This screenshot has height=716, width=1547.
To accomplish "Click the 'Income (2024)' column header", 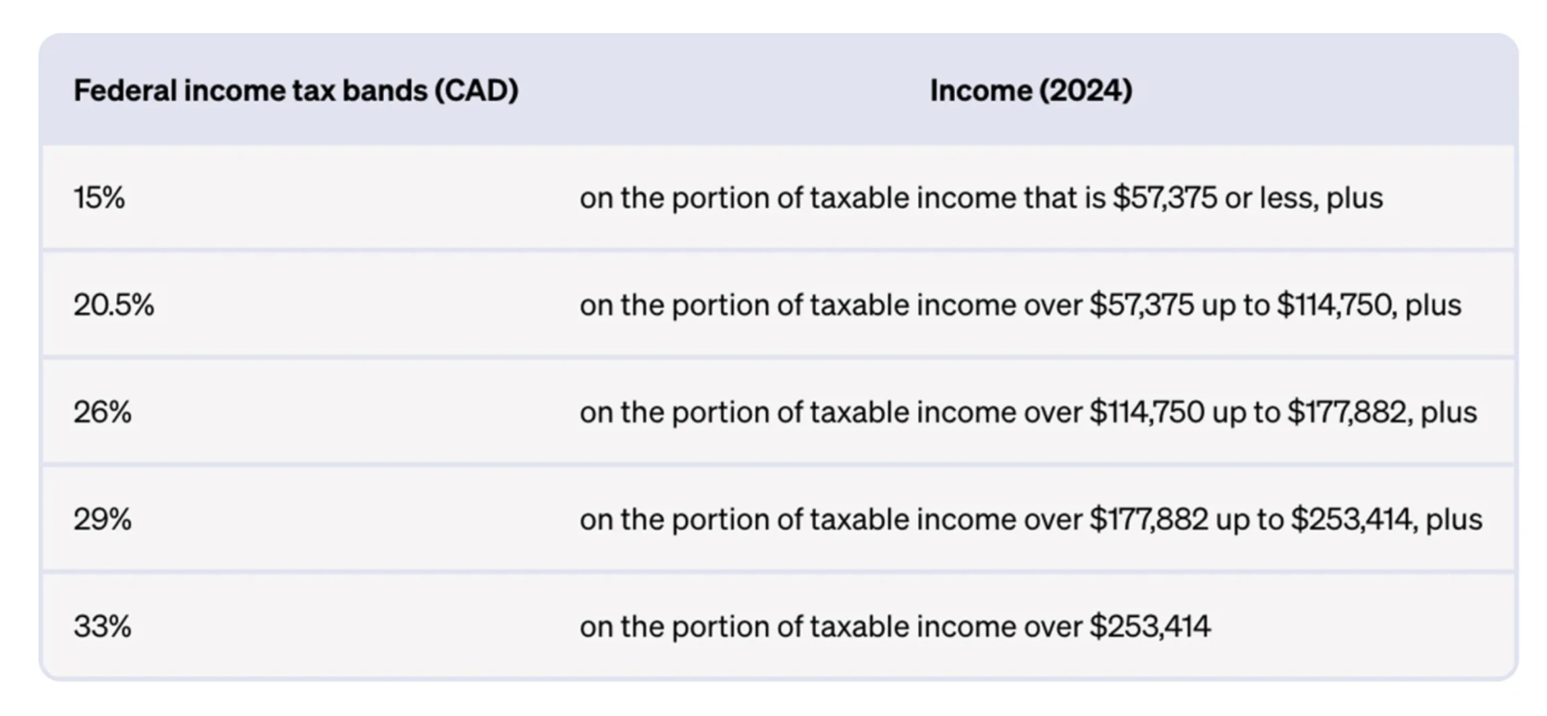I will [x=1031, y=90].
